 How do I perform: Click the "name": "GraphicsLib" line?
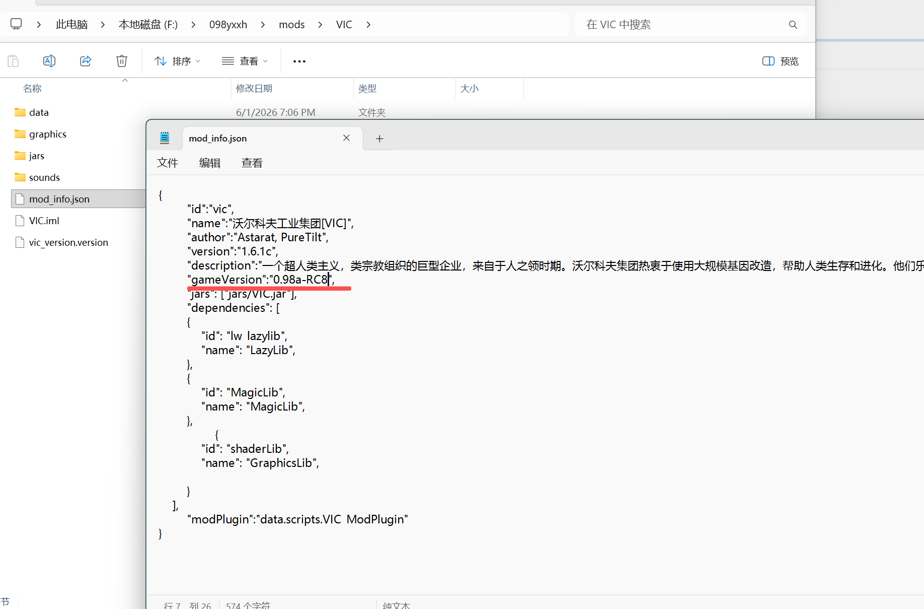coord(260,463)
